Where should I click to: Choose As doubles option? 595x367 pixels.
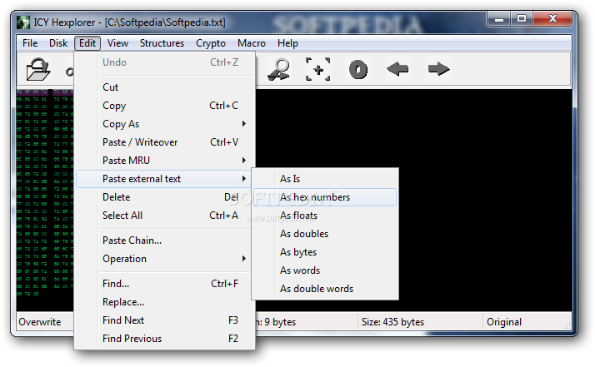click(325, 234)
